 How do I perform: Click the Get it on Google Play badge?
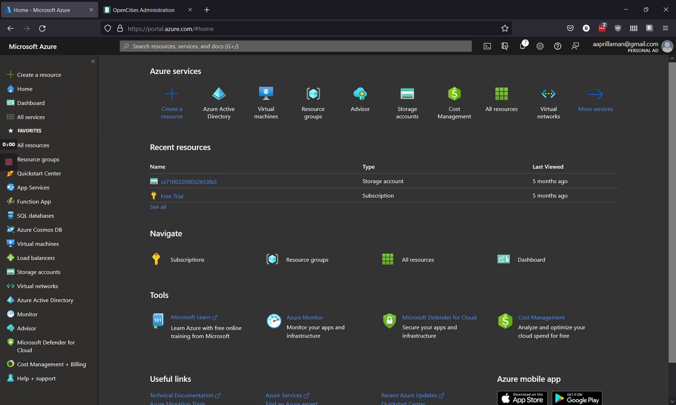tap(577, 398)
